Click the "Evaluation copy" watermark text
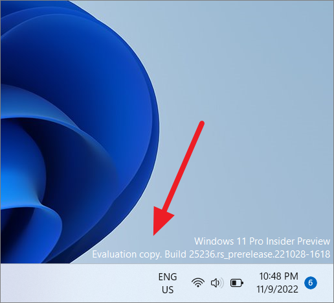Screen dimensions: 334x303 [127, 254]
